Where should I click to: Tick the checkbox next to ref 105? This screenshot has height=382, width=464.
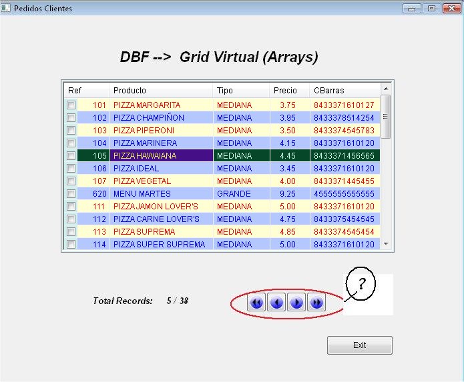coord(71,156)
